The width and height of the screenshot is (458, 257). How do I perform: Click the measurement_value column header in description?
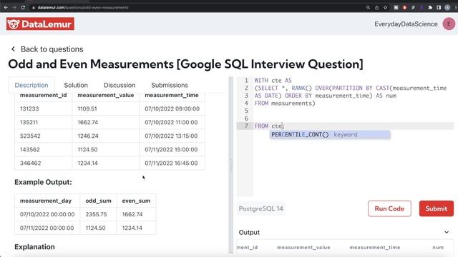106,95
